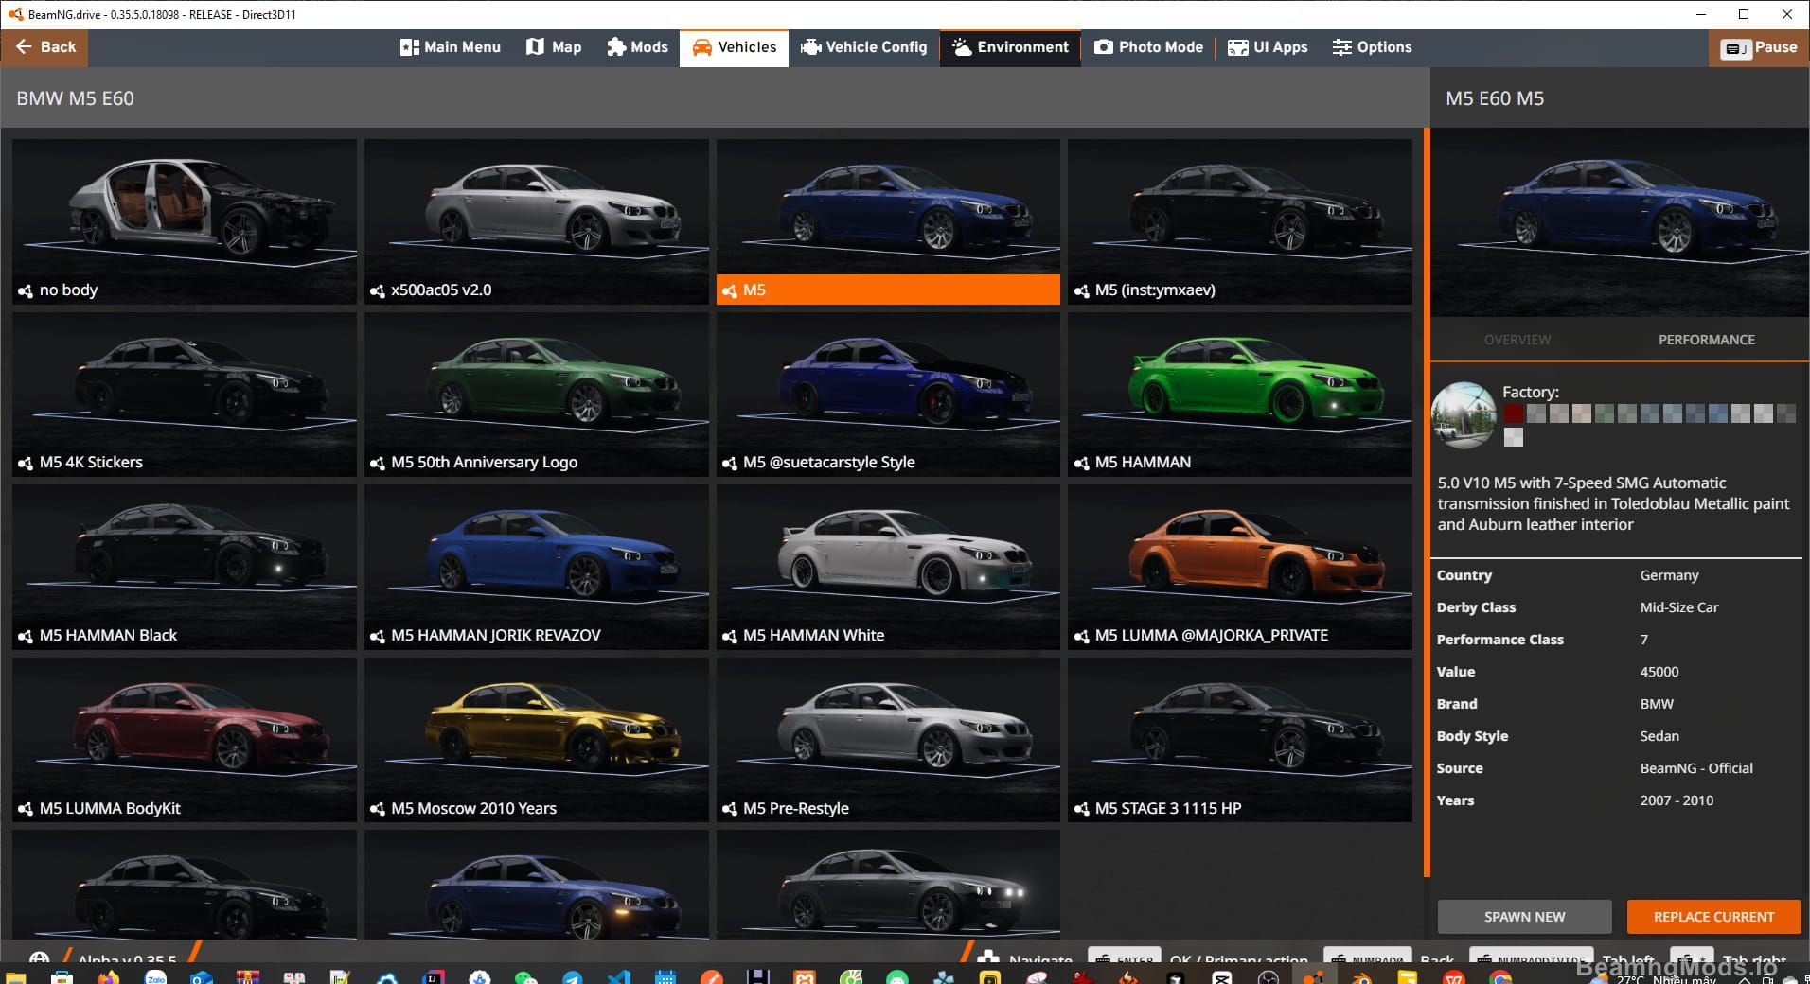Click the 5.0 V10 M5 description text
The width and height of the screenshot is (1810, 984).
1613,503
